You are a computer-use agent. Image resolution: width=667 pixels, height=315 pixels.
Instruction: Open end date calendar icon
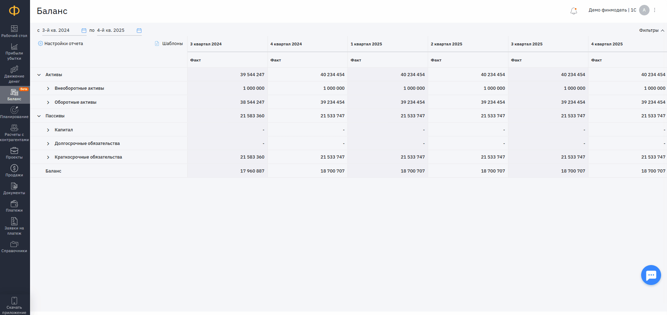coord(139,30)
